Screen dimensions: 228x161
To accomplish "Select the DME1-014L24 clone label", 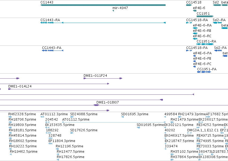I will [x=20, y=86].
